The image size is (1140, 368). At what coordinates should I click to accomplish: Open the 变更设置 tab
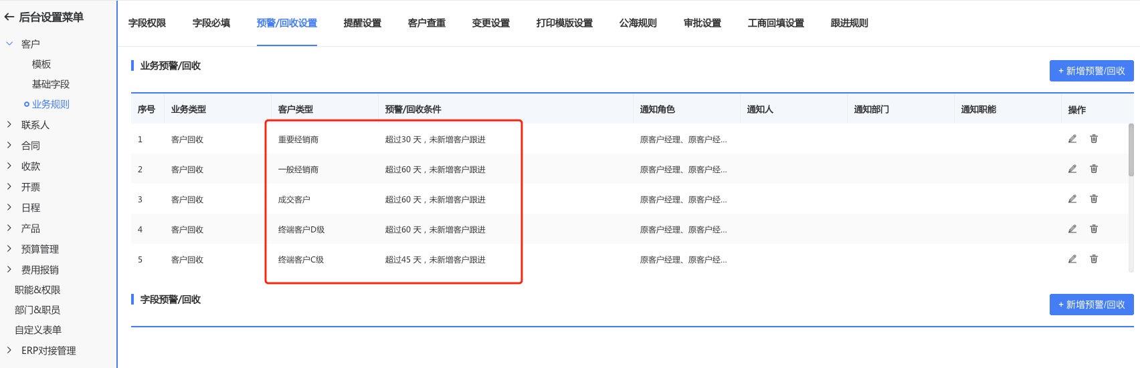(491, 23)
